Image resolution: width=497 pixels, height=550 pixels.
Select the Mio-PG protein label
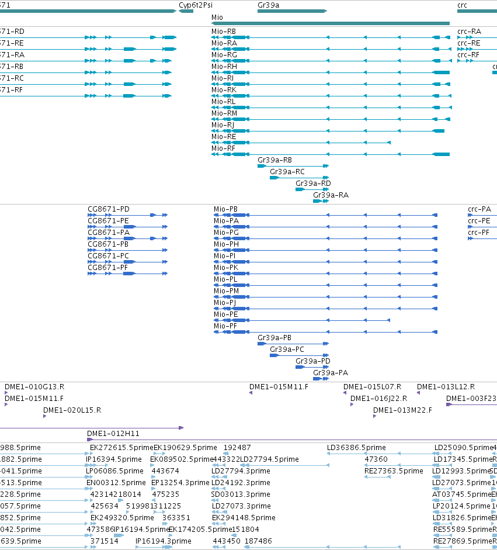(x=227, y=233)
